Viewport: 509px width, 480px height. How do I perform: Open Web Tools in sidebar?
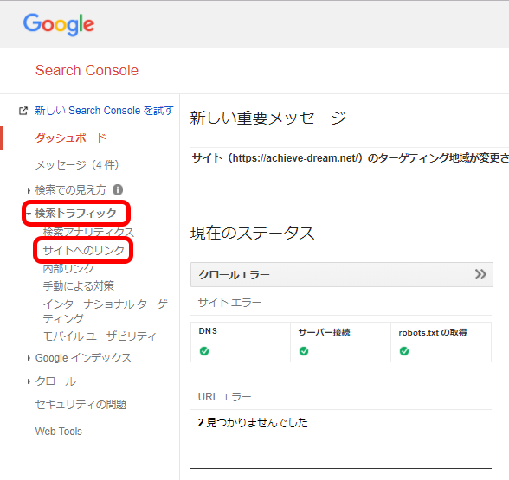(59, 432)
